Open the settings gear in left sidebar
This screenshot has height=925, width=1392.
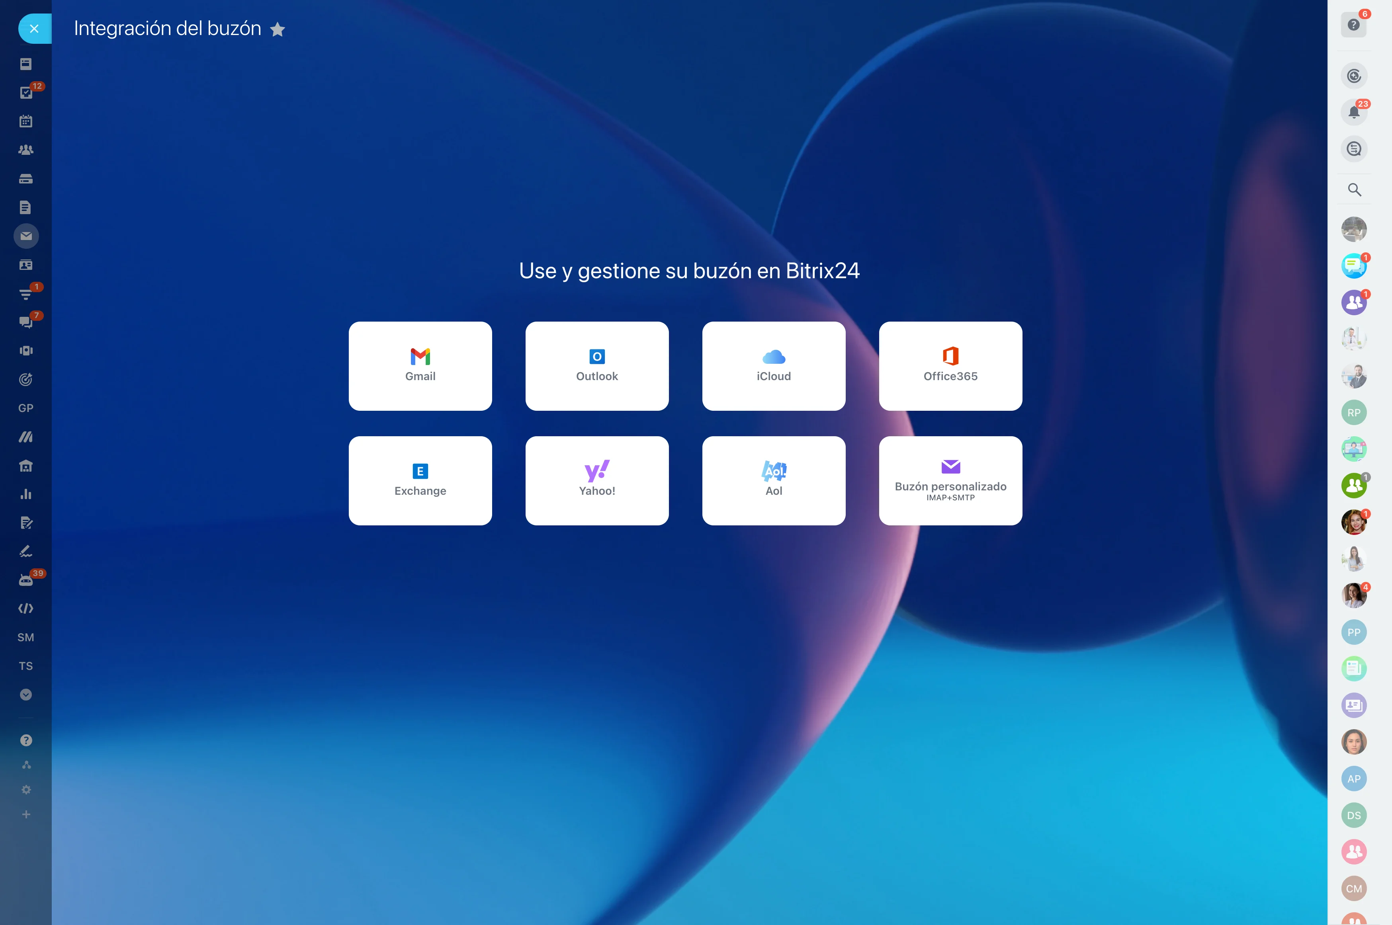(x=26, y=789)
